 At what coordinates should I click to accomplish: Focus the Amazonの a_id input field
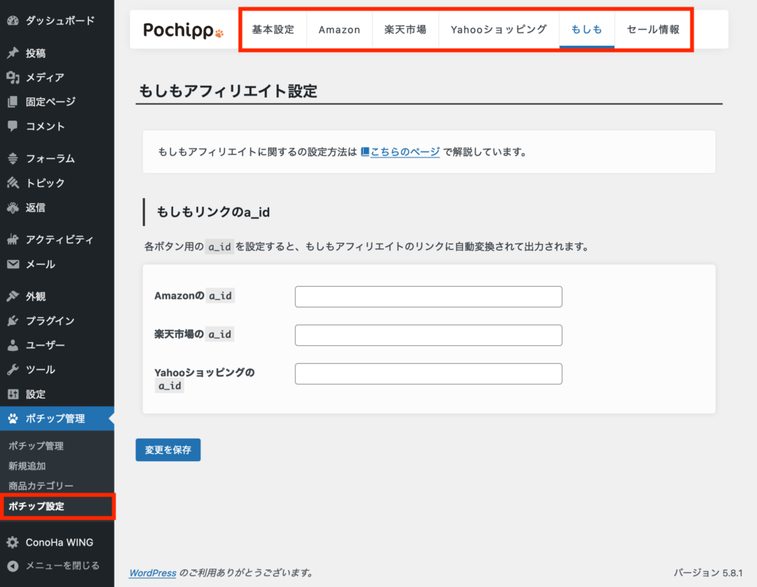(x=429, y=296)
